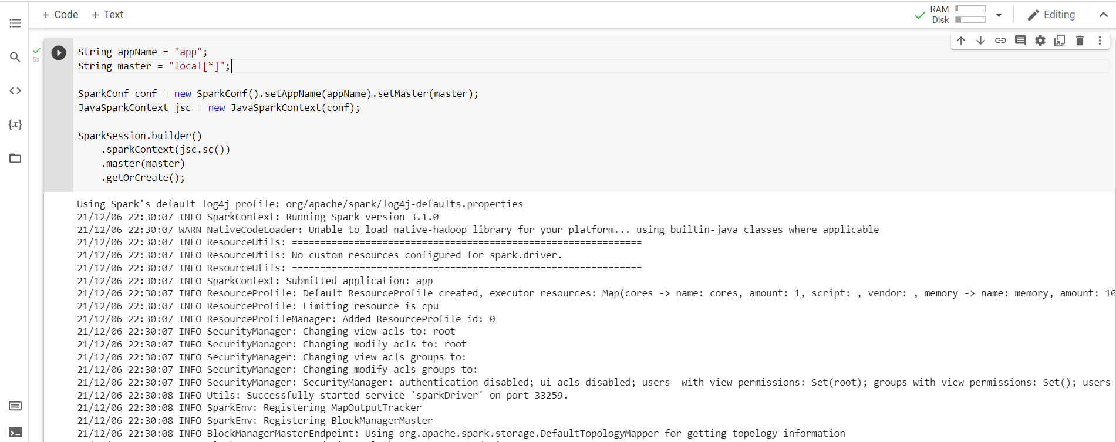Open the files folder icon
Screen dimensions: 1116x442
(15, 158)
